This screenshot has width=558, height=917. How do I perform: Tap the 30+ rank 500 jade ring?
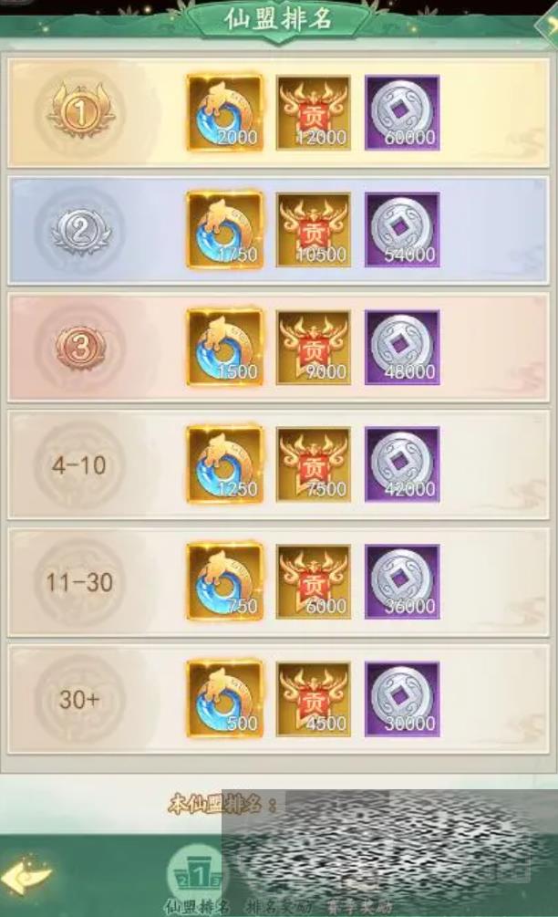coord(224,699)
